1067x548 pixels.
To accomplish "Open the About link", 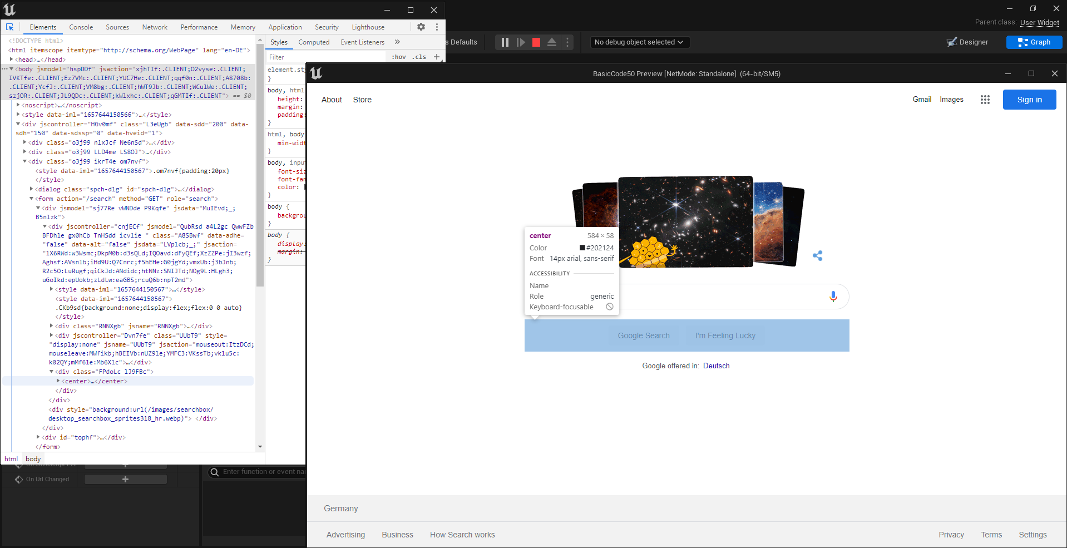I will 332,100.
